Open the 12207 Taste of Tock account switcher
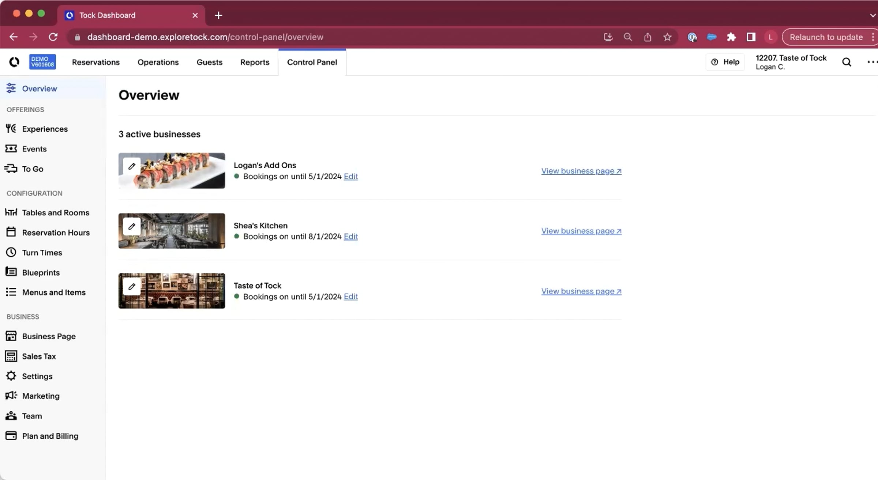Viewport: 878px width, 480px height. pyautogui.click(x=791, y=62)
